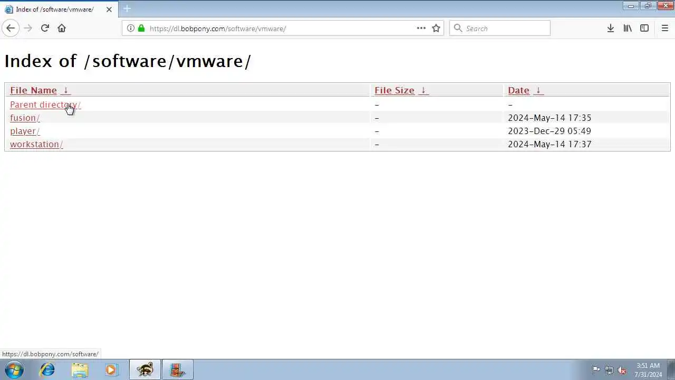The image size is (675, 380).
Task: Click the File Size descending arrow
Action: 423,90
